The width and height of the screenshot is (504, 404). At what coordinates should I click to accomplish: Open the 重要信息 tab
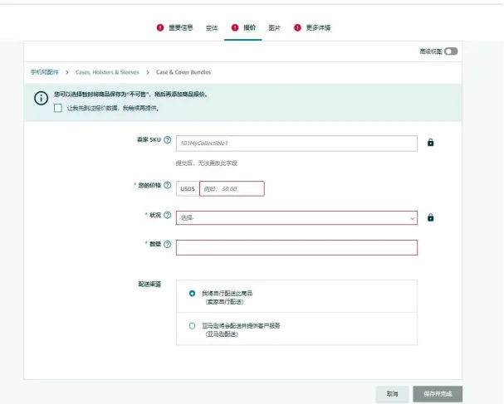[181, 27]
